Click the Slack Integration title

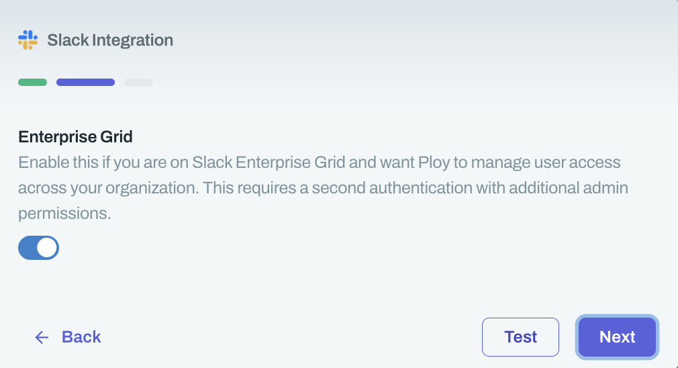coord(110,40)
